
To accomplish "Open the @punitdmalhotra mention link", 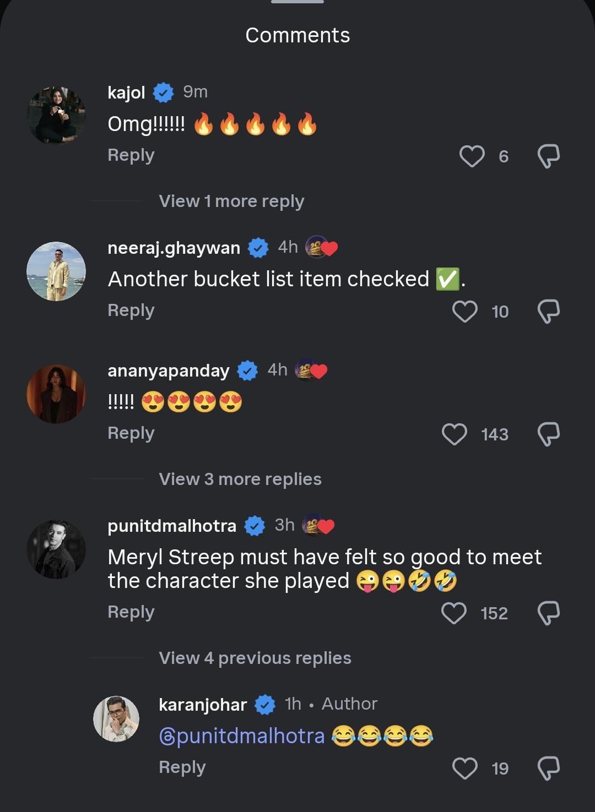I will pyautogui.click(x=242, y=736).
